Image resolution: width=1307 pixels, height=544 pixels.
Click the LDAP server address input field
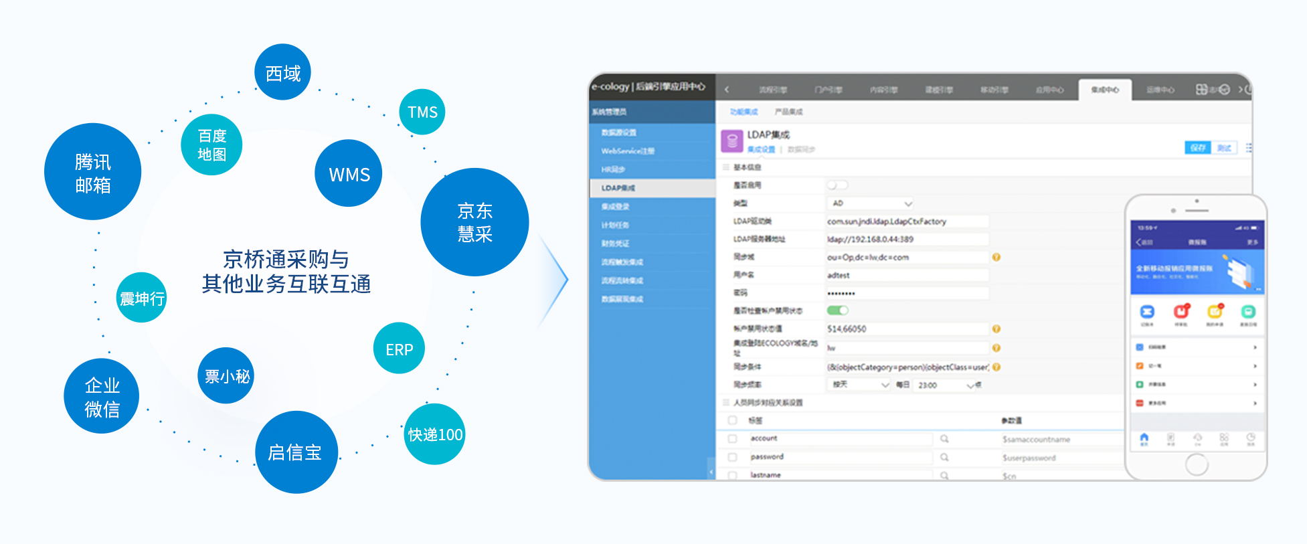(x=907, y=240)
